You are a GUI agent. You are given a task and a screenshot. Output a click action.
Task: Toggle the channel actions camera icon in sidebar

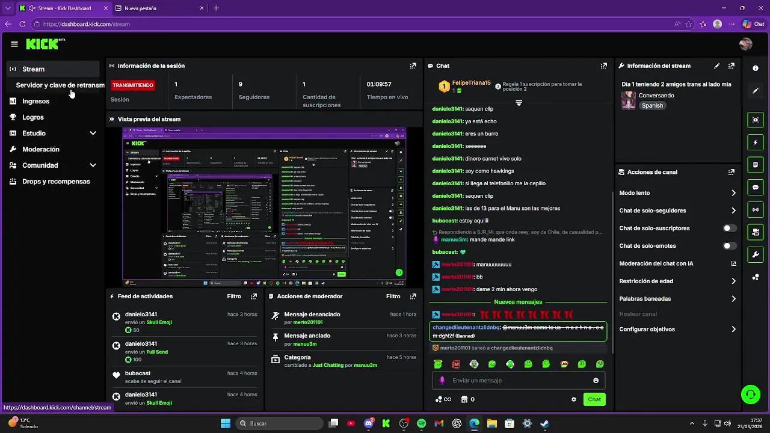(x=756, y=232)
